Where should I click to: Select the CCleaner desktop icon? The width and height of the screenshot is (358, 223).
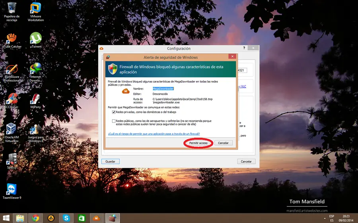[x=12, y=101]
